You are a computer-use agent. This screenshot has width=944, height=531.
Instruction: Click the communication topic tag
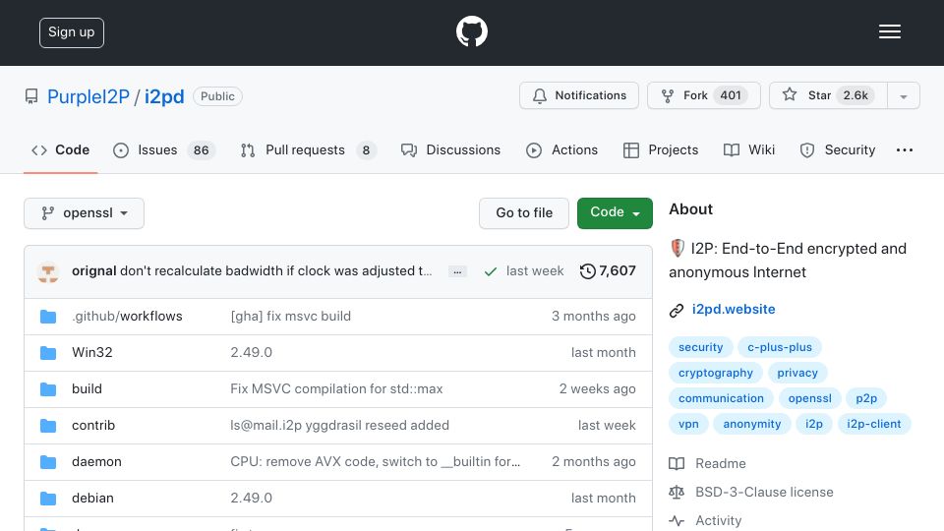pos(721,398)
